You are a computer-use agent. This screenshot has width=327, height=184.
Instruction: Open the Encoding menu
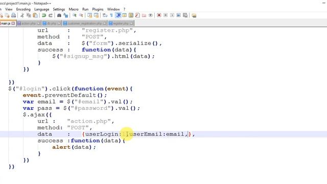[x=24, y=9]
